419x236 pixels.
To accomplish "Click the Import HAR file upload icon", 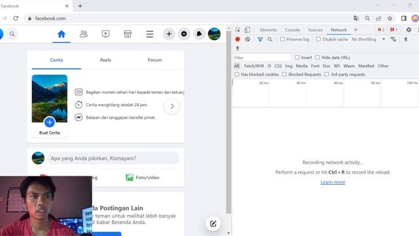I will (x=406, y=39).
